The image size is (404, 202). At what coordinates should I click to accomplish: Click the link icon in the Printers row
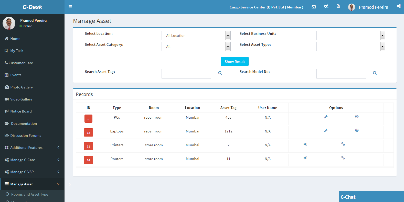343,144
